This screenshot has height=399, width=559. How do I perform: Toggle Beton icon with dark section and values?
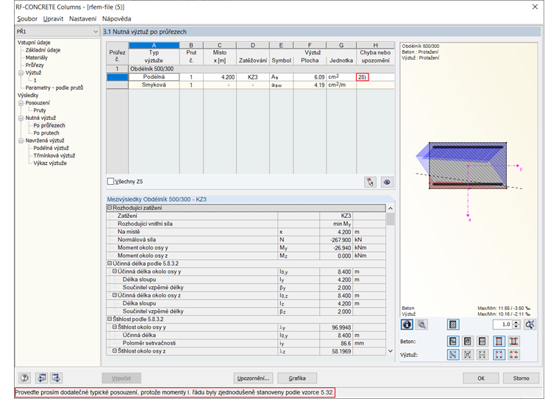click(453, 341)
